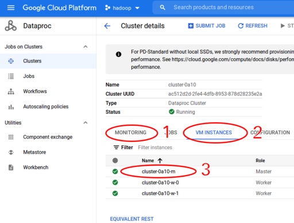Click the Jobs list icon
This screenshot has width=294, height=223.
click(11, 76)
